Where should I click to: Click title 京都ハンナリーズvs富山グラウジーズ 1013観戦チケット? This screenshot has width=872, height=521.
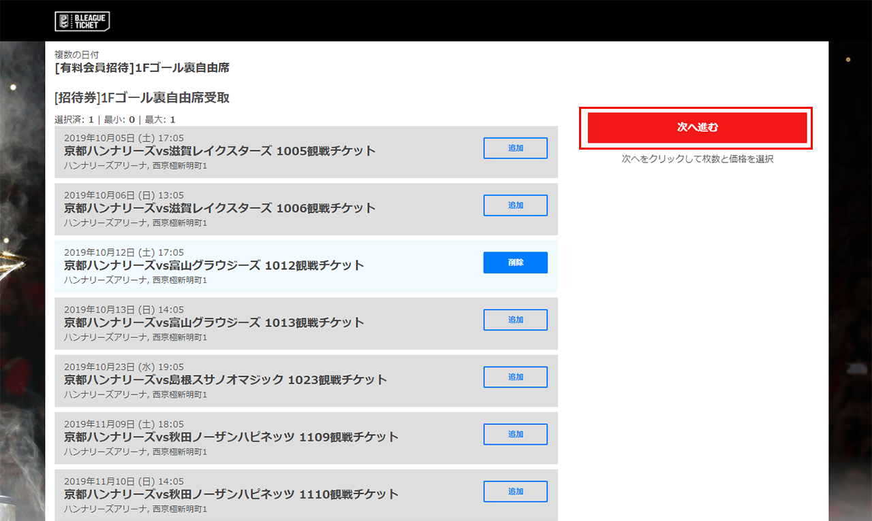point(214,322)
